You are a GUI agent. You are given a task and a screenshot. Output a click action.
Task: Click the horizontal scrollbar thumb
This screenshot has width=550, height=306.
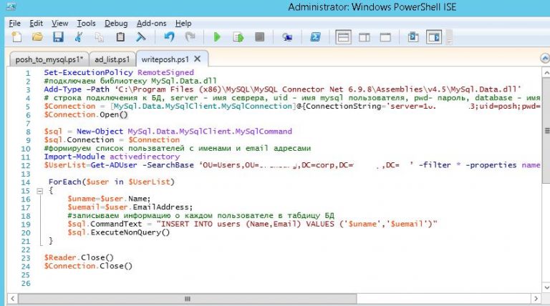point(188,299)
